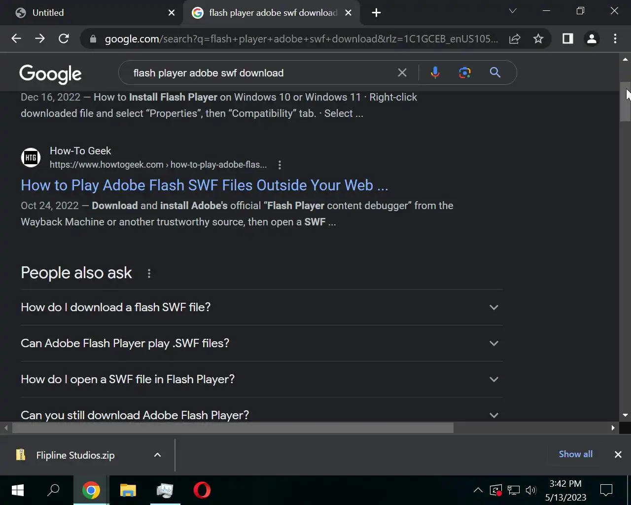Open the sync tray icon with red dot
Screen dimensions: 631x505
496,490
